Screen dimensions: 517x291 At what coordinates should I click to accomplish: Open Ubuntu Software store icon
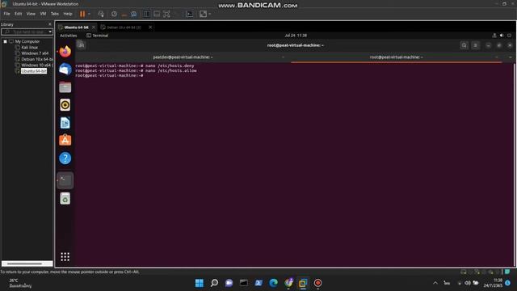pyautogui.click(x=65, y=140)
